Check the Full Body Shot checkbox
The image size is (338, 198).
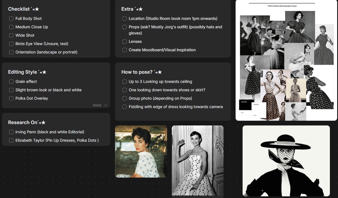(11, 18)
